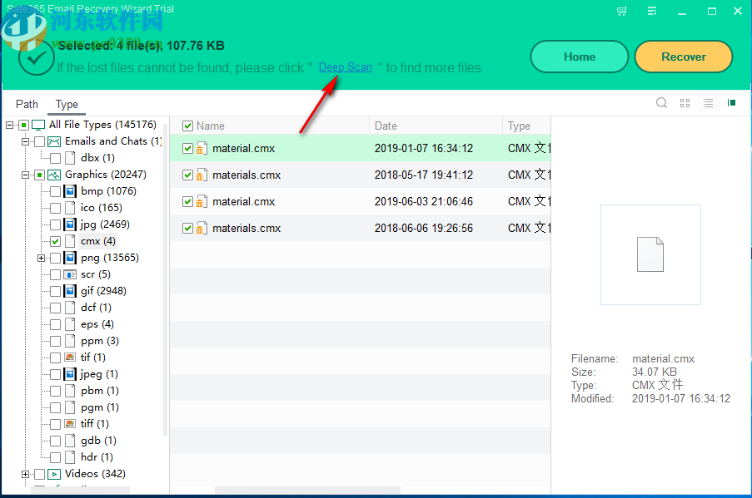Check the dbx (1) checkbox
This screenshot has width=752, height=498.
point(54,157)
